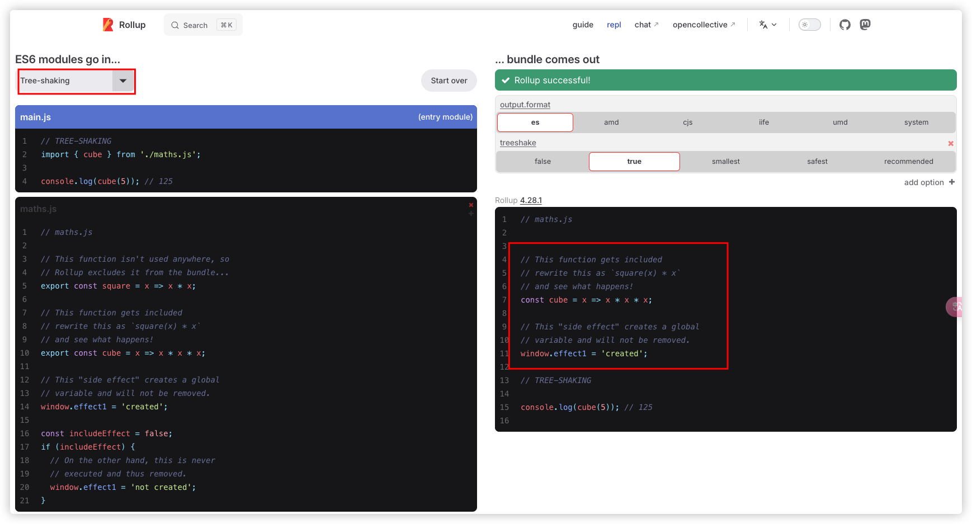Image resolution: width=972 pixels, height=524 pixels.
Task: Select iife output format
Action: click(764, 122)
